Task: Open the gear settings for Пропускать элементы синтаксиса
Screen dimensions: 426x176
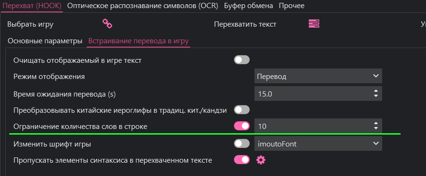Action: [x=261, y=160]
